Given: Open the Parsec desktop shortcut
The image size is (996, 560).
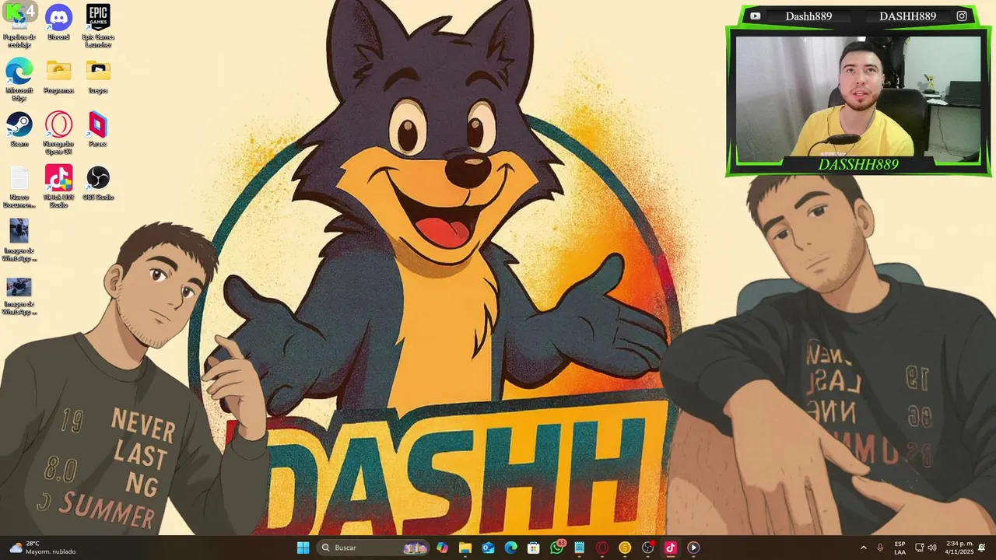Looking at the screenshot, I should pyautogui.click(x=98, y=129).
